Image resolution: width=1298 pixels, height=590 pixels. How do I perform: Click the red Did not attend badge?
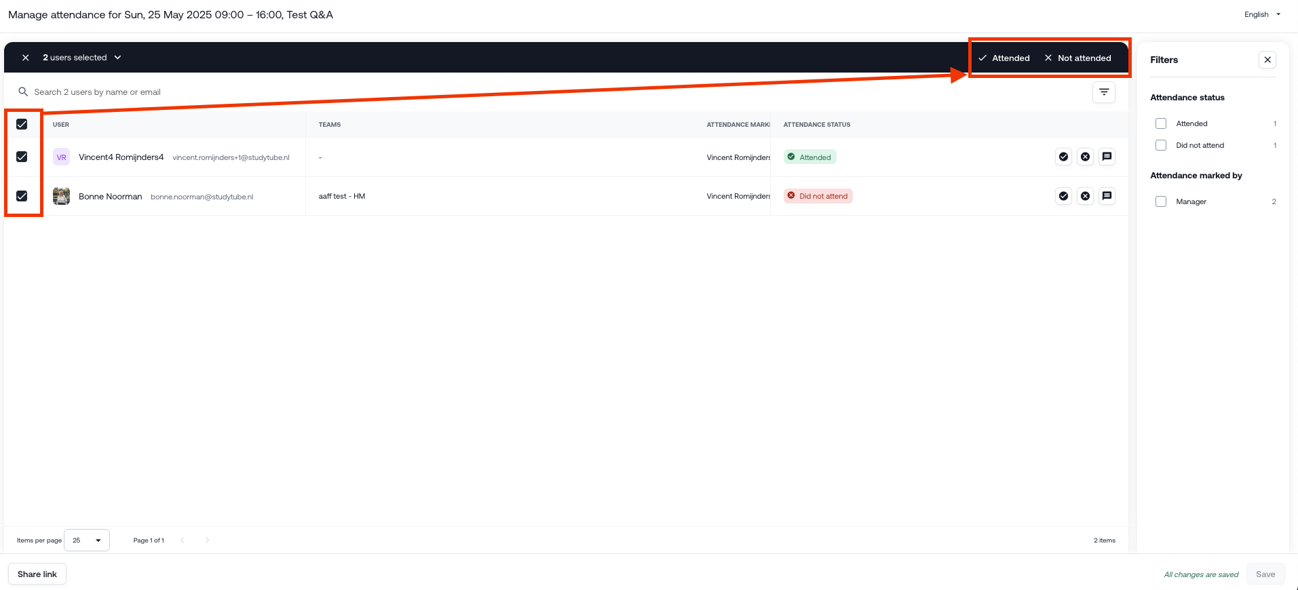[x=818, y=196]
